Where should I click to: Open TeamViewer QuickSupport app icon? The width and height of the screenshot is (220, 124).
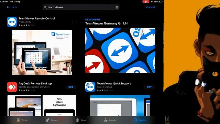[x=90, y=87]
